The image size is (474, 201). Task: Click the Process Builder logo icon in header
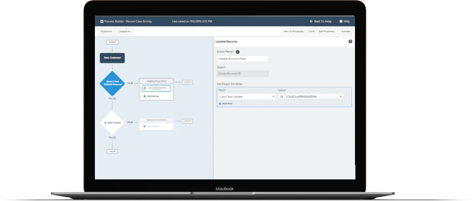(x=102, y=22)
